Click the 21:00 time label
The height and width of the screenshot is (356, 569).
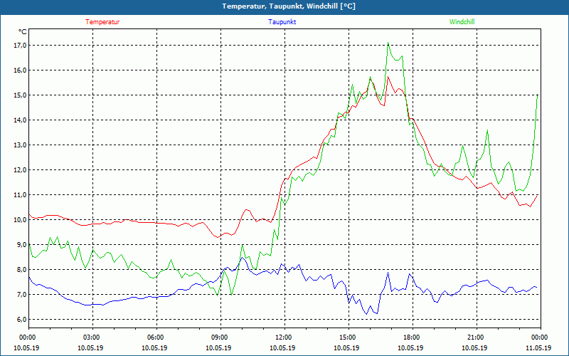click(477, 337)
